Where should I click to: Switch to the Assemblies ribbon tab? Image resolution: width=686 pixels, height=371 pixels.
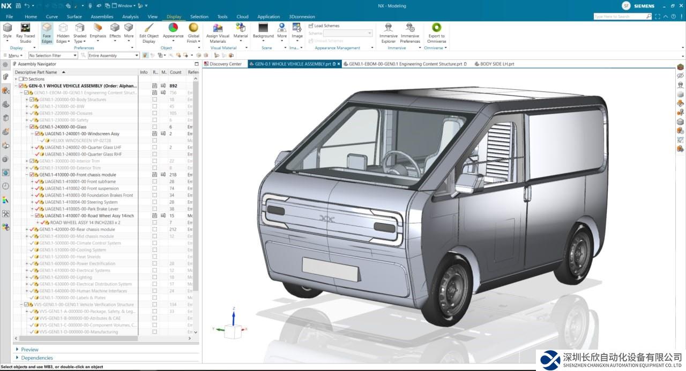(x=102, y=17)
